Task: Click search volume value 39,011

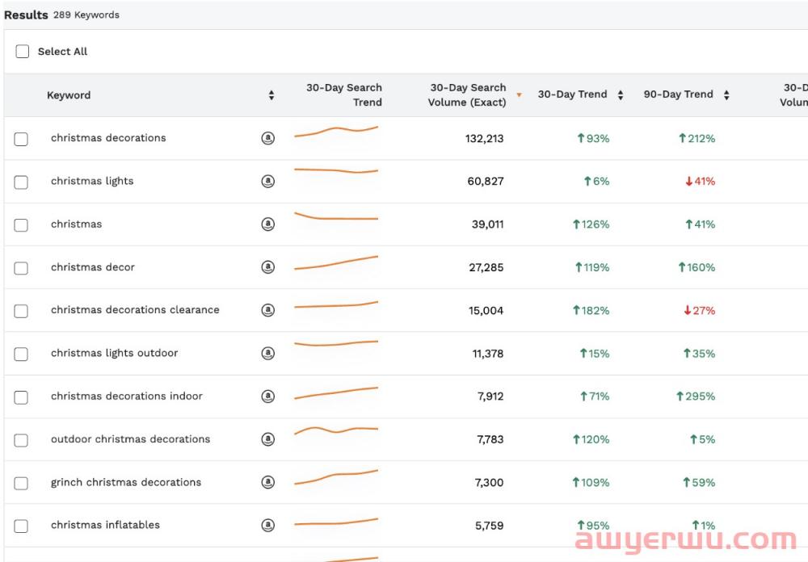Action: point(487,224)
